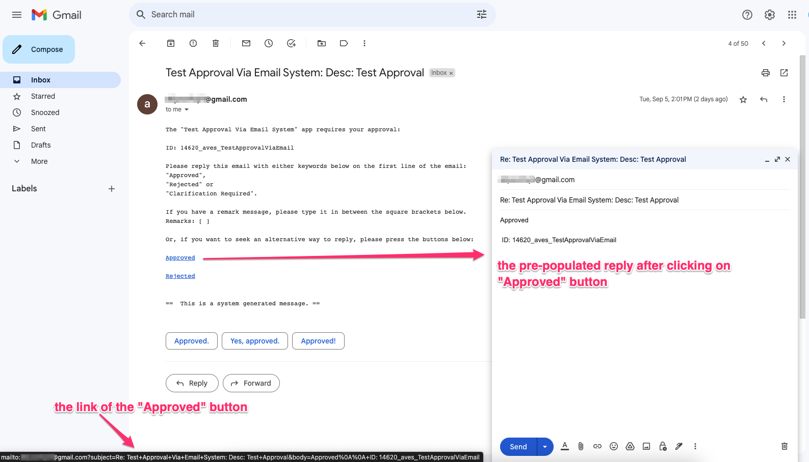The image size is (809, 462).
Task: Attach a file in the reply window
Action: 581,446
